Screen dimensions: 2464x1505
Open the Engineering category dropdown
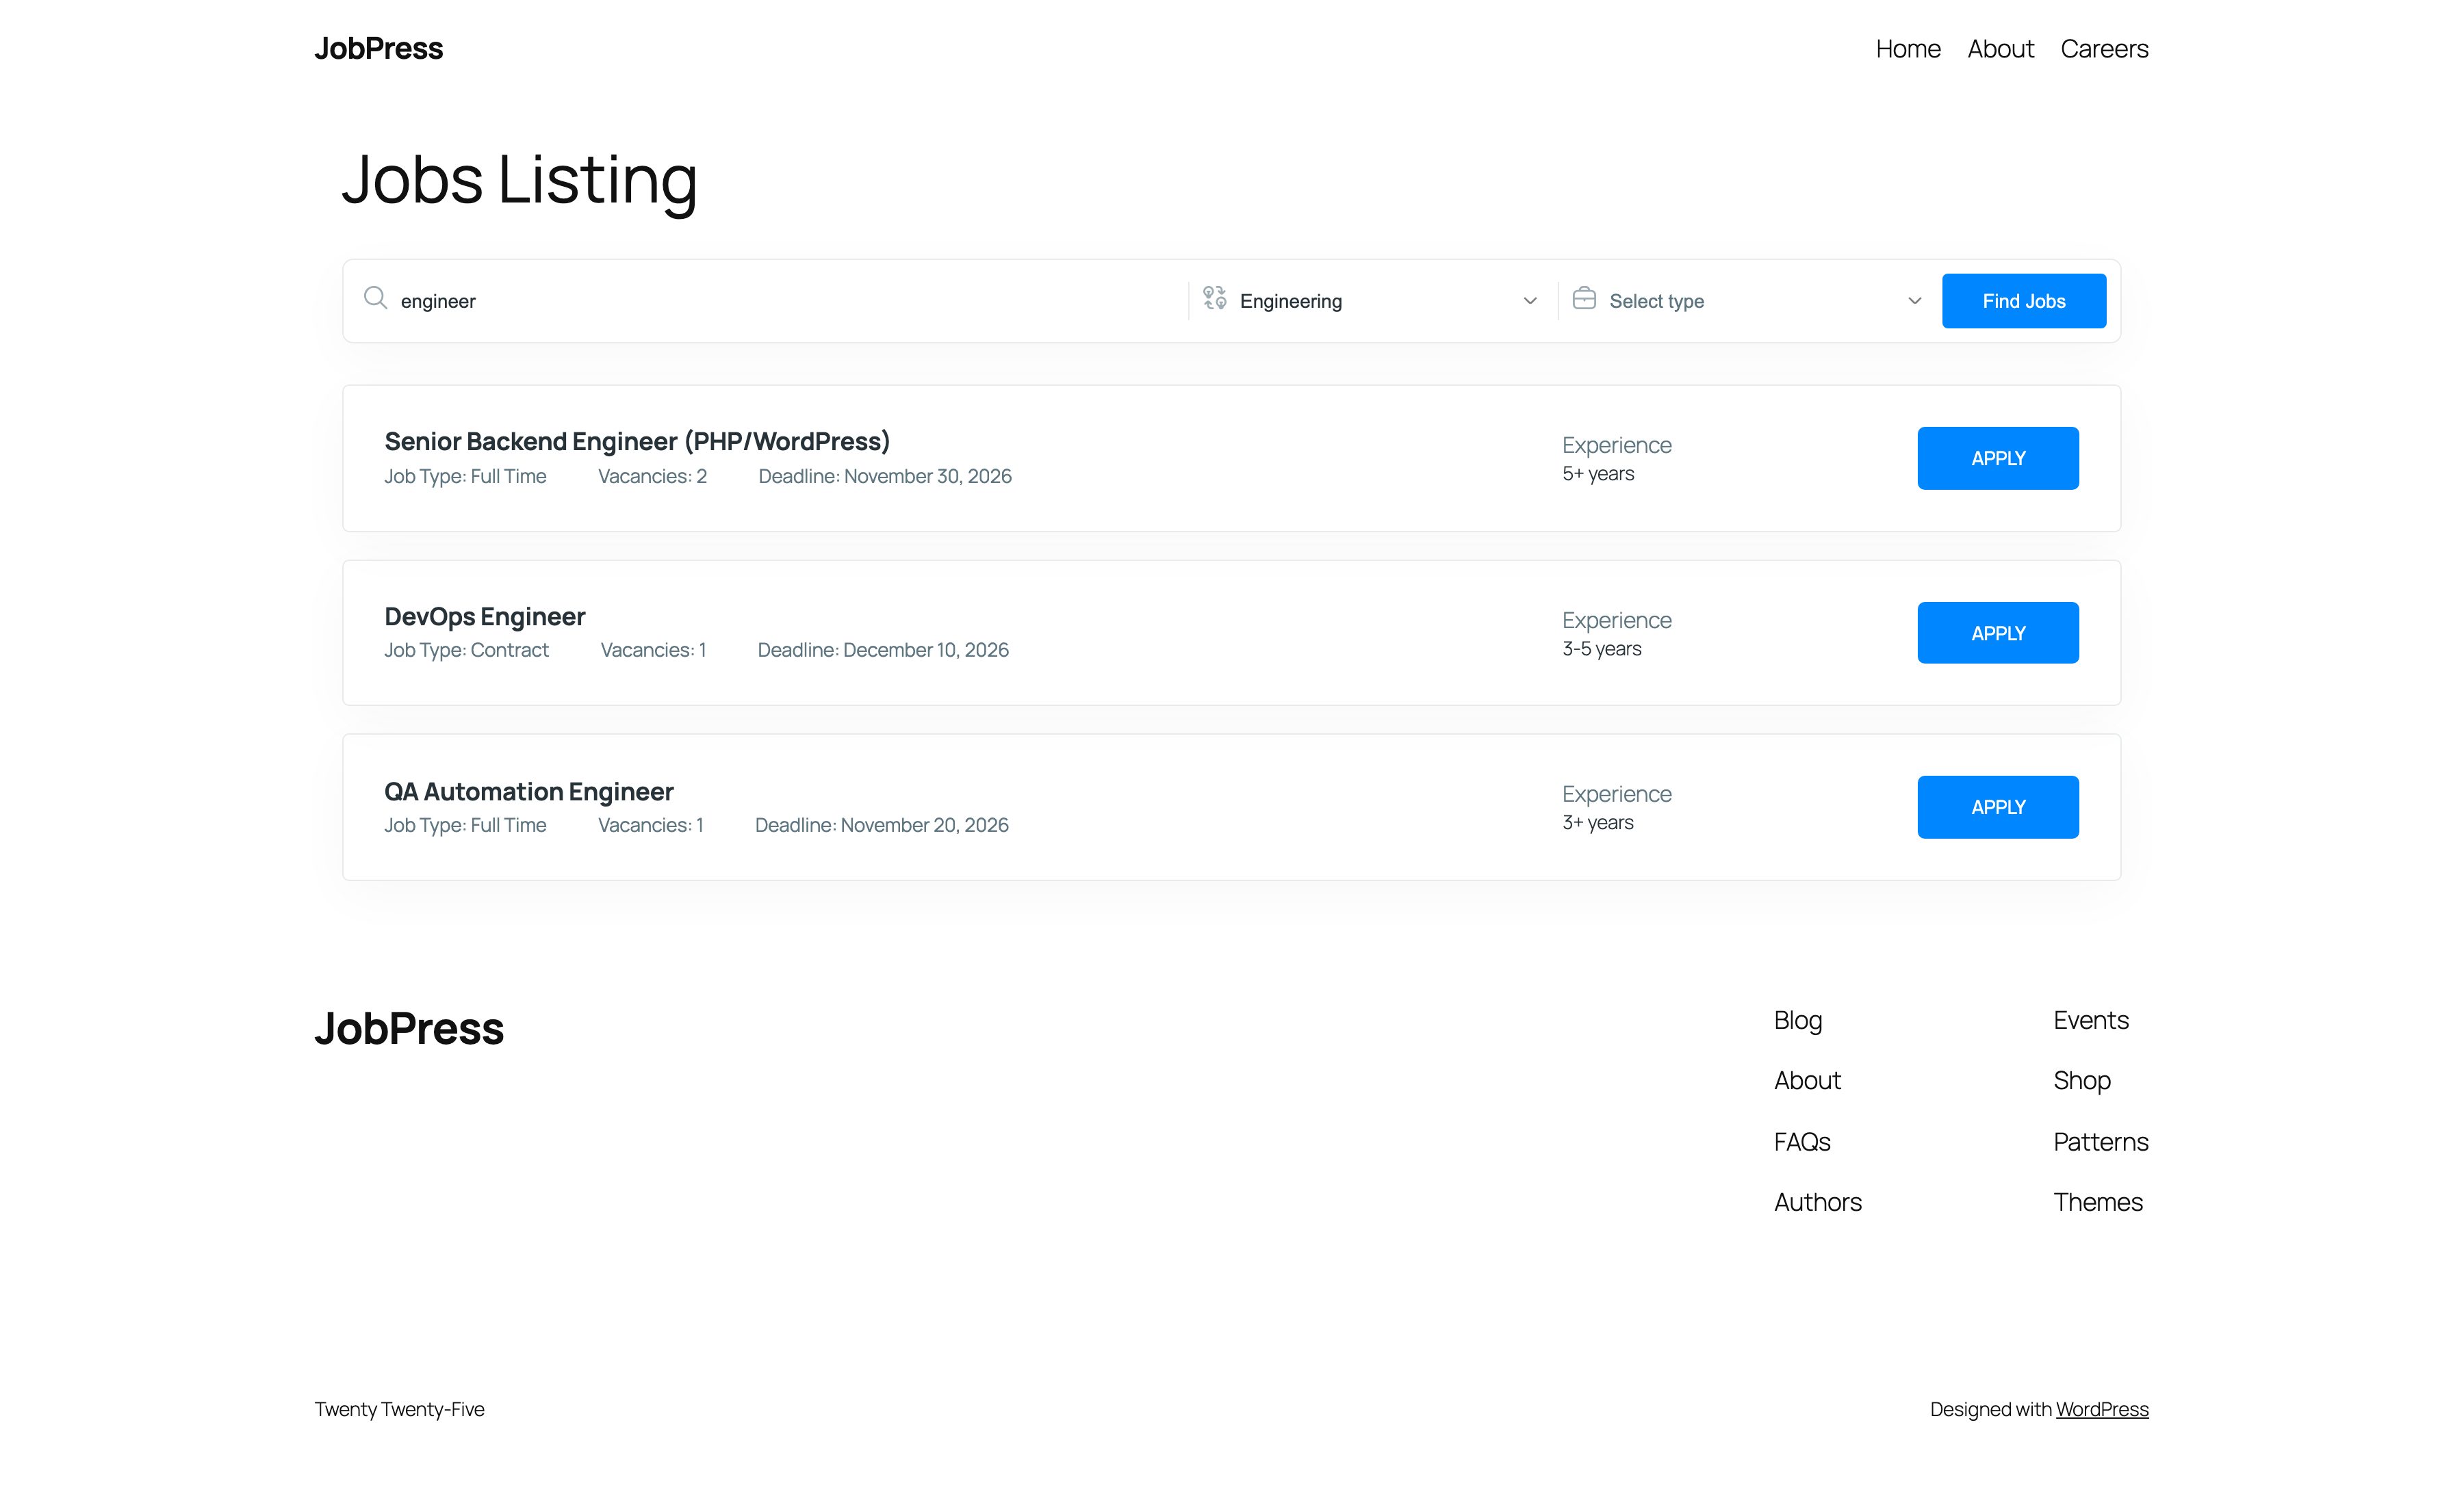tap(1372, 301)
